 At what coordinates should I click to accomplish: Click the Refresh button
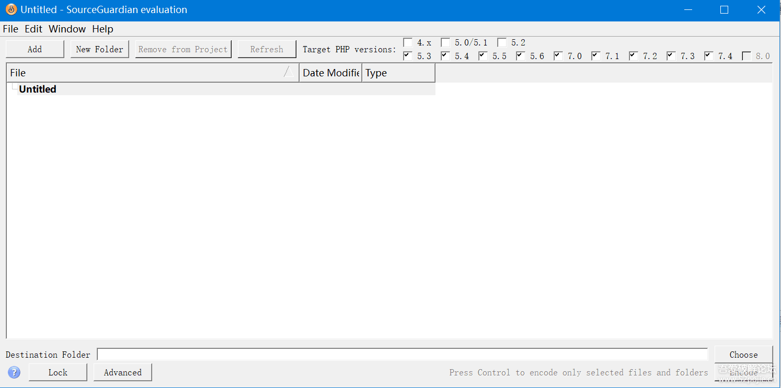click(267, 49)
